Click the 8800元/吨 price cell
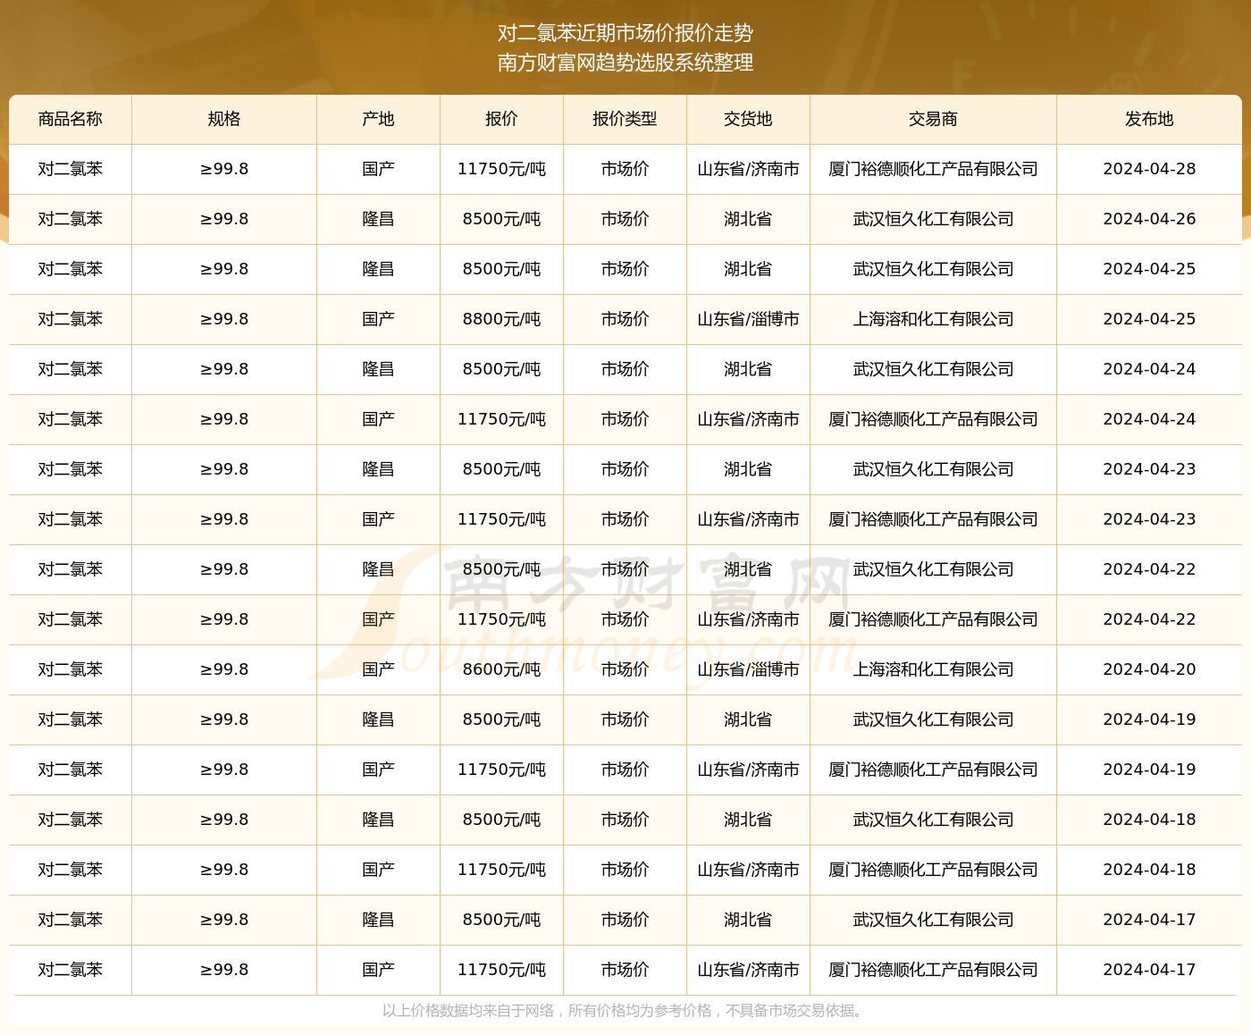Screen dimensions: 1251x1035 [501, 319]
